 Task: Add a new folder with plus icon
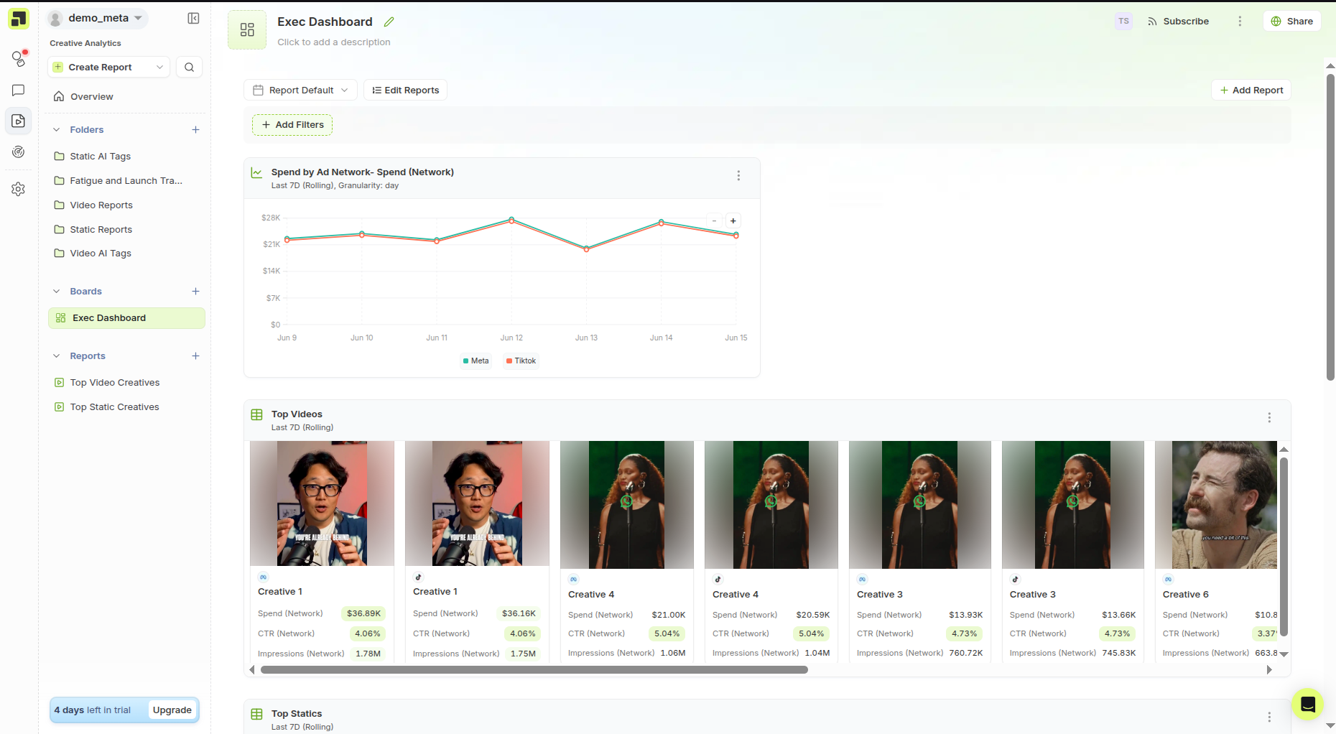pos(195,129)
